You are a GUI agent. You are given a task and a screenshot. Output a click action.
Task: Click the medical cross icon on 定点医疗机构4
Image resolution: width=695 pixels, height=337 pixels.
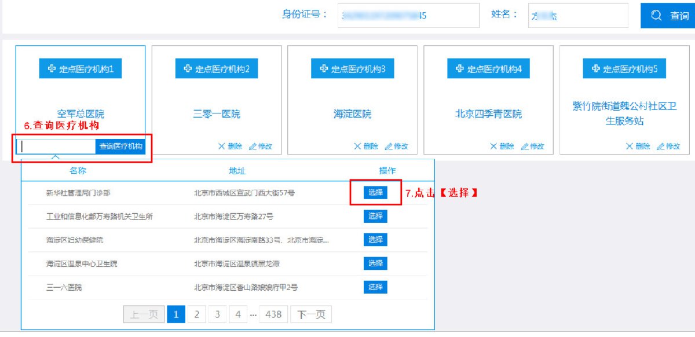460,69
